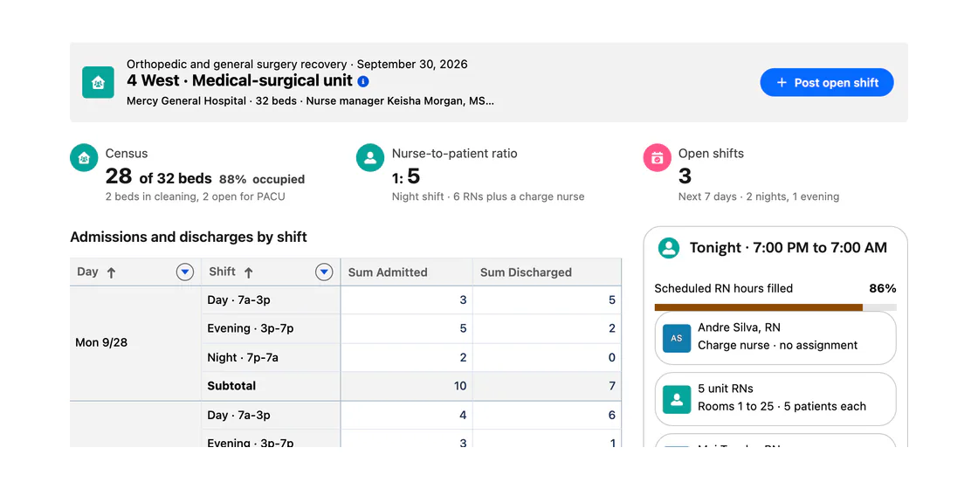Sort by the Day column arrow
Viewport: 978px width, 489px height.
click(111, 272)
